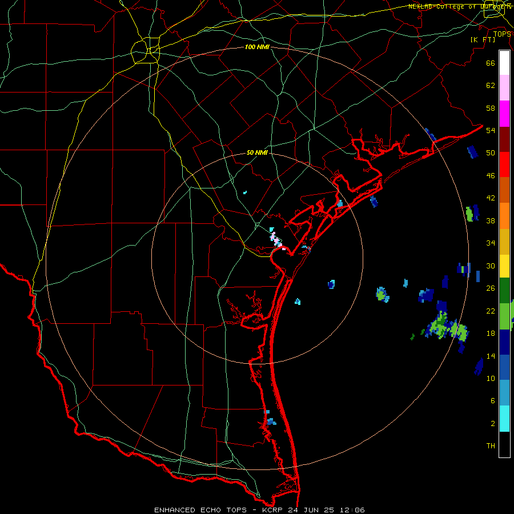Screen dimensions: 514x514
Task: Click the scale value '26'
Action: point(491,288)
